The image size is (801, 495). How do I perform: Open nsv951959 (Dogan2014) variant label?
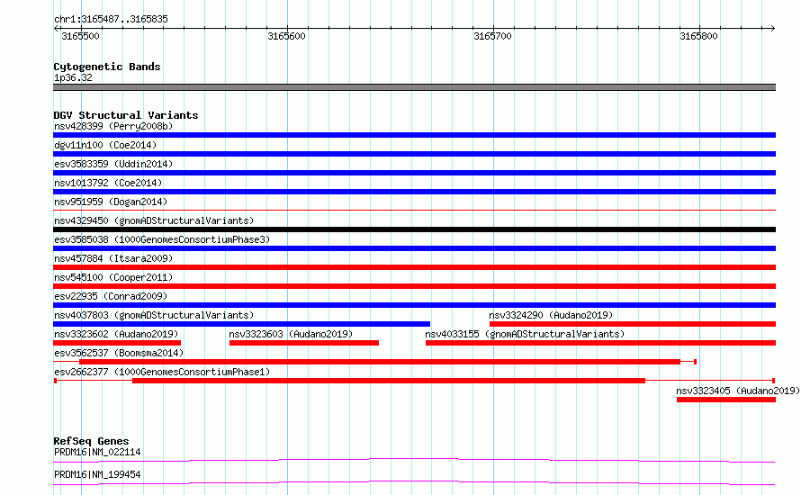pyautogui.click(x=111, y=202)
